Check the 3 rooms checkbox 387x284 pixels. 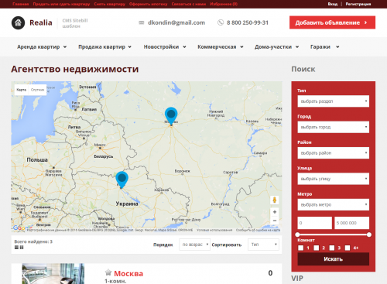[332, 248]
